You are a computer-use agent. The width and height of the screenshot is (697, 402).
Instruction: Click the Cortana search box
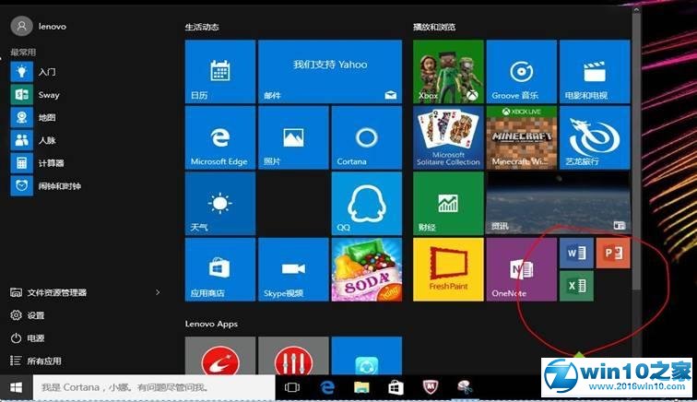[x=153, y=387]
